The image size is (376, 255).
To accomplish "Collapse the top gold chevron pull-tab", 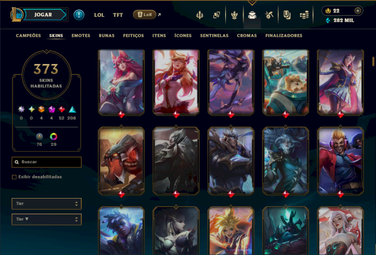I will [x=252, y=3].
